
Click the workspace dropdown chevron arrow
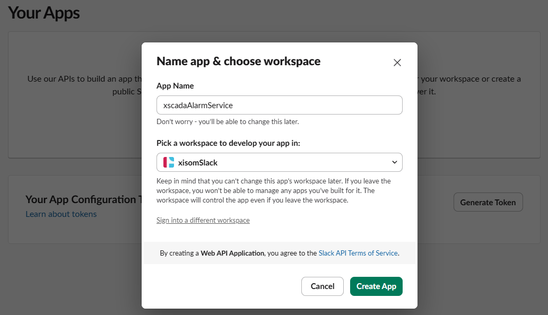[x=394, y=162]
